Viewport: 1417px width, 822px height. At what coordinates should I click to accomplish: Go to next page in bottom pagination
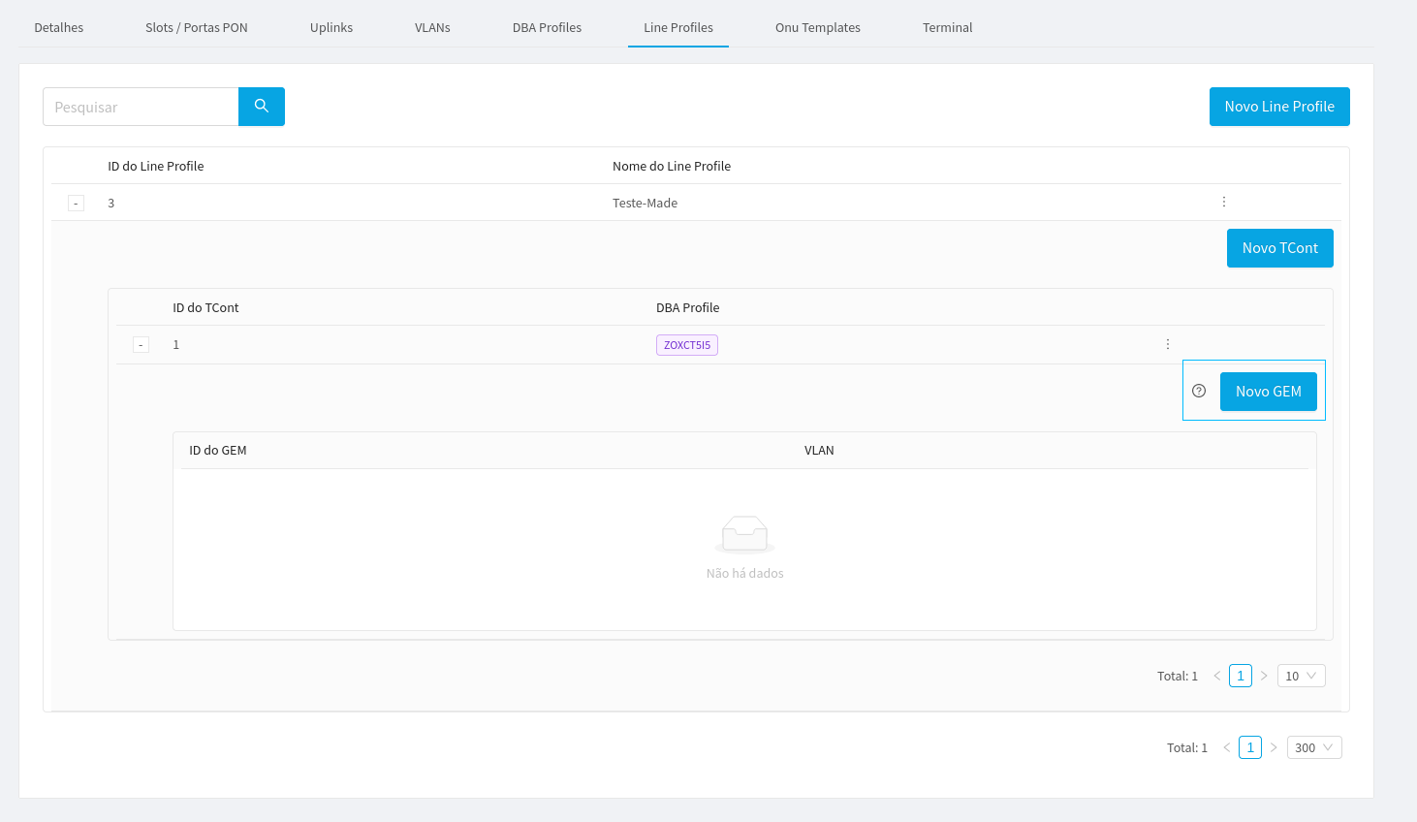1274,747
